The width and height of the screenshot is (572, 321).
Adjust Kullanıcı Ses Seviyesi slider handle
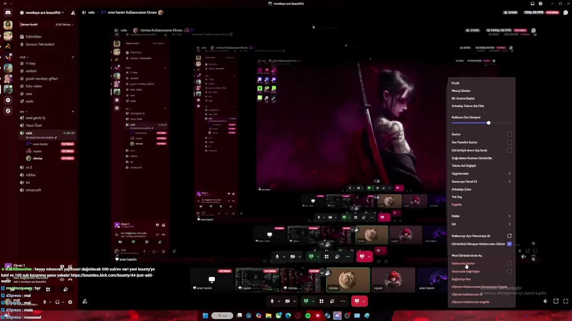coord(488,123)
